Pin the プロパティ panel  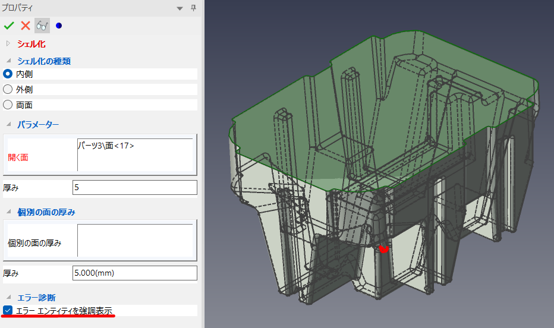pyautogui.click(x=193, y=8)
